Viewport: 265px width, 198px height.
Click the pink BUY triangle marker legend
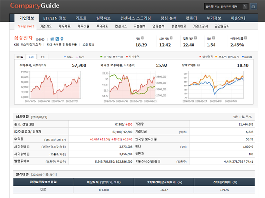click(77, 57)
